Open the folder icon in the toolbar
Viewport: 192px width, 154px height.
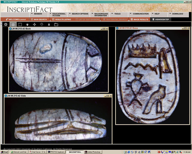tap(56, 25)
